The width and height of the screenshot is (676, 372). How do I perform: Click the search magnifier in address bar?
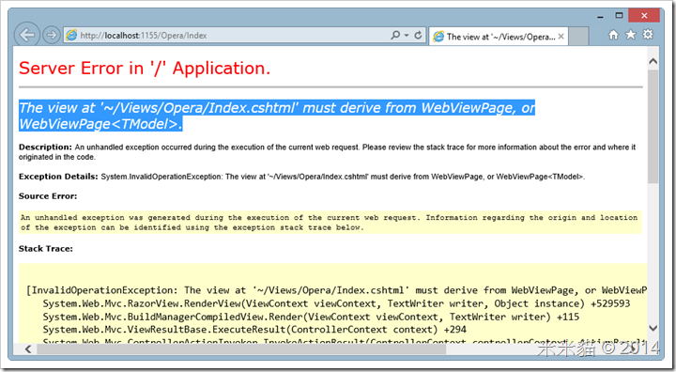(395, 36)
